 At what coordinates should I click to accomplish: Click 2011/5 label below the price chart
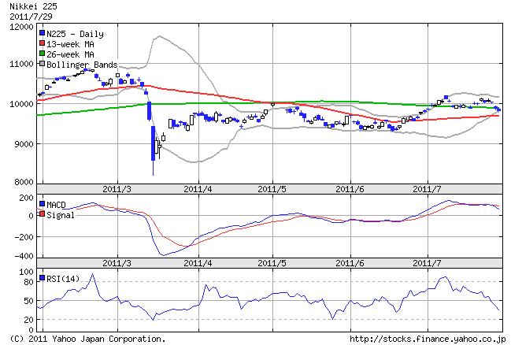pos(272,189)
